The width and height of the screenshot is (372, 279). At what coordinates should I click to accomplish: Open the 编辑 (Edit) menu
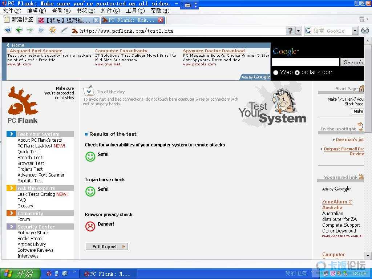(36, 11)
